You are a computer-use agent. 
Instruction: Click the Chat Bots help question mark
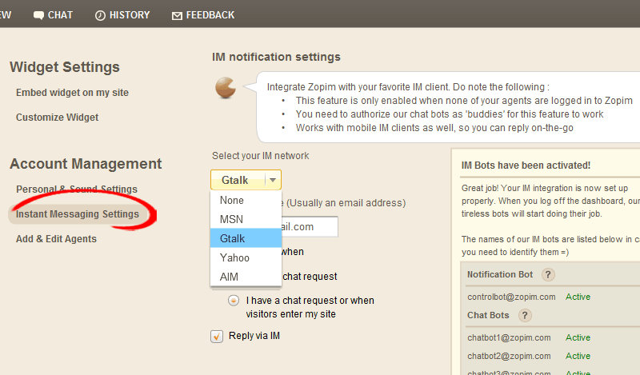tap(525, 315)
